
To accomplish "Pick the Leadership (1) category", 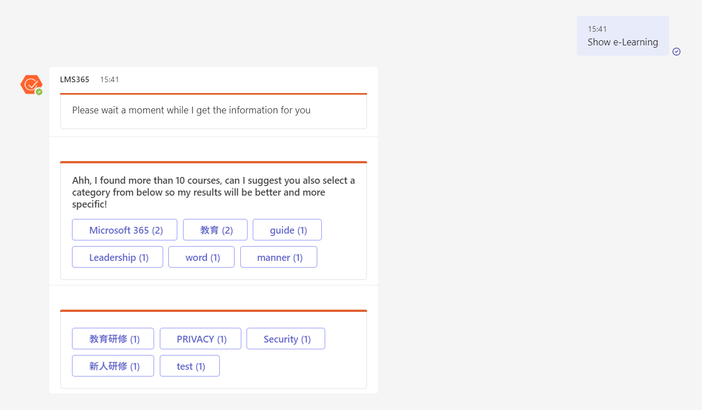I will (117, 257).
